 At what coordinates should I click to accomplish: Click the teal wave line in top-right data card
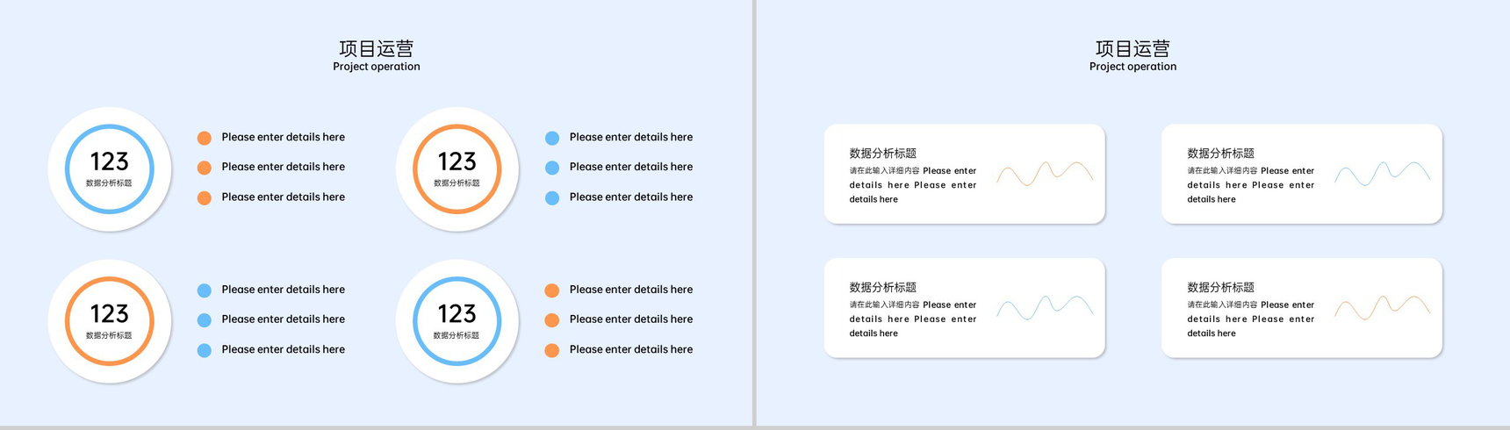1383,173
